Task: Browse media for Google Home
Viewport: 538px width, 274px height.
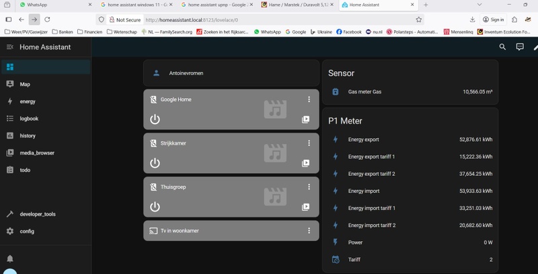Action: coord(305,119)
